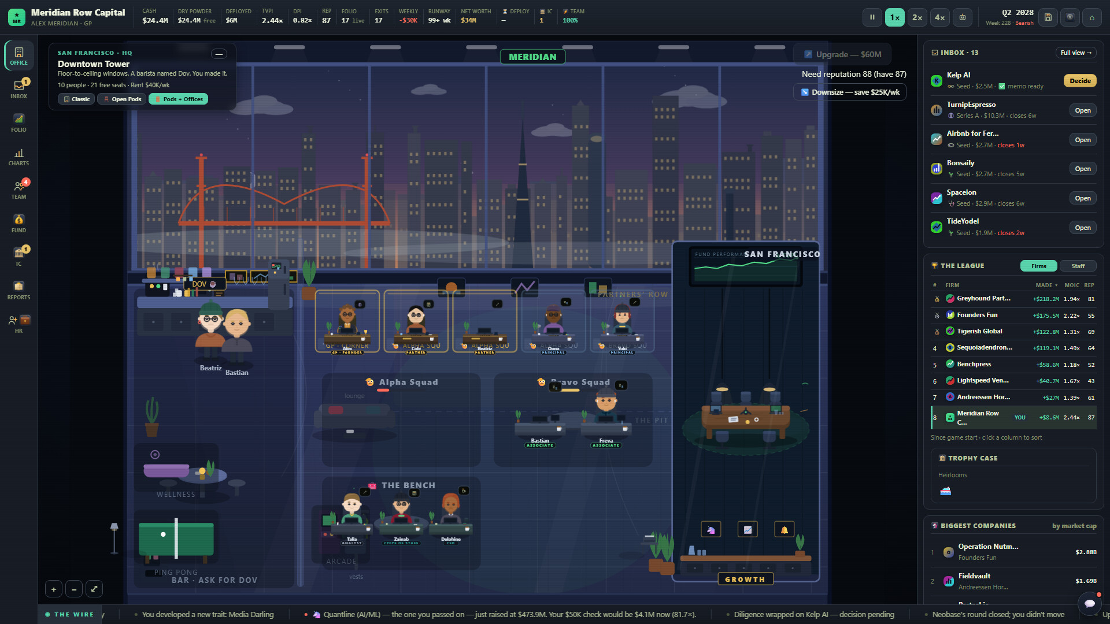This screenshot has width=1110, height=624.
Task: Open Inbox Full view
Action: click(1076, 53)
